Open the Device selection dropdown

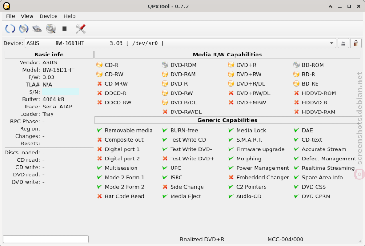(180, 43)
